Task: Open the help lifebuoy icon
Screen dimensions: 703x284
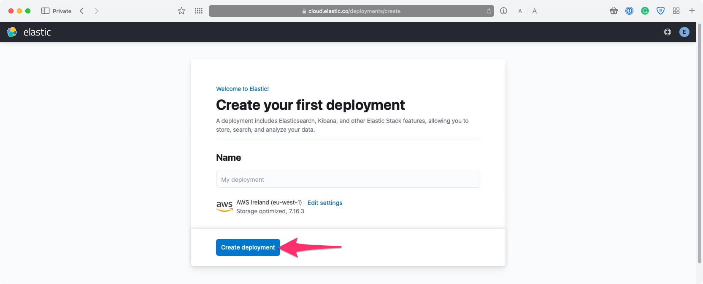Action: (667, 32)
